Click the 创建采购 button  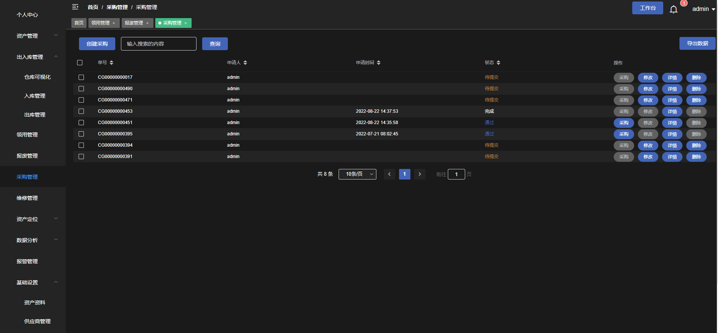(97, 44)
